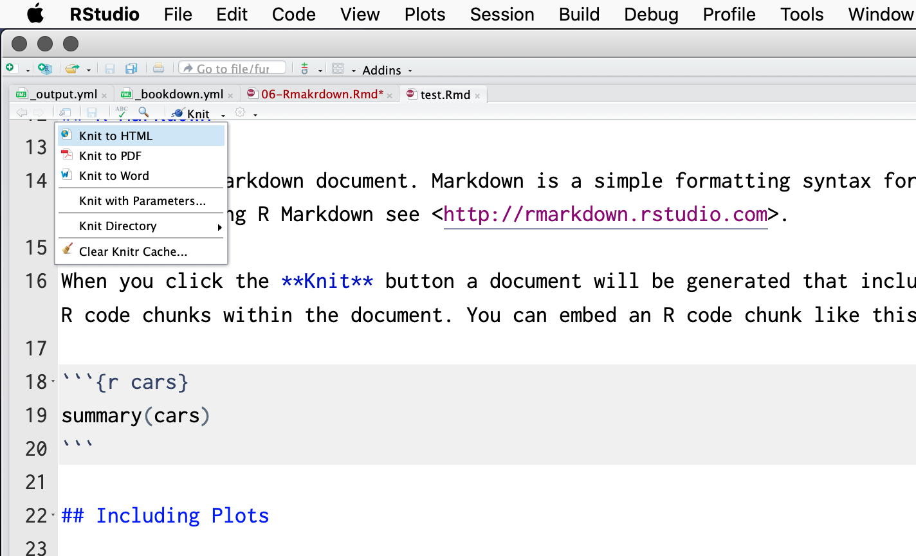Focus the Go to file/function field
This screenshot has width=916, height=556.
(x=232, y=68)
